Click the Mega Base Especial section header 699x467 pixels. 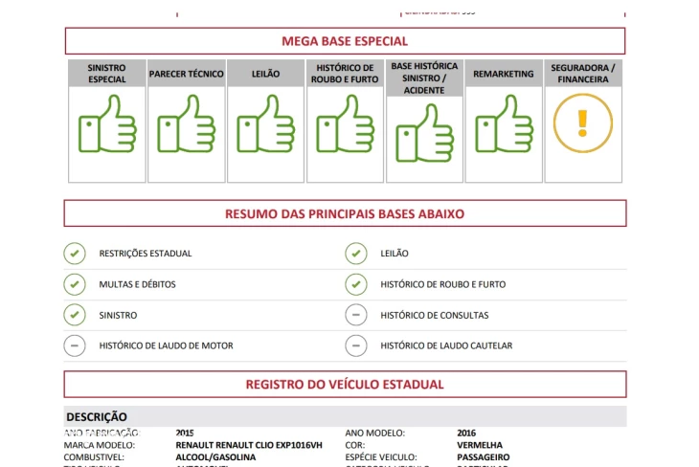click(x=345, y=41)
